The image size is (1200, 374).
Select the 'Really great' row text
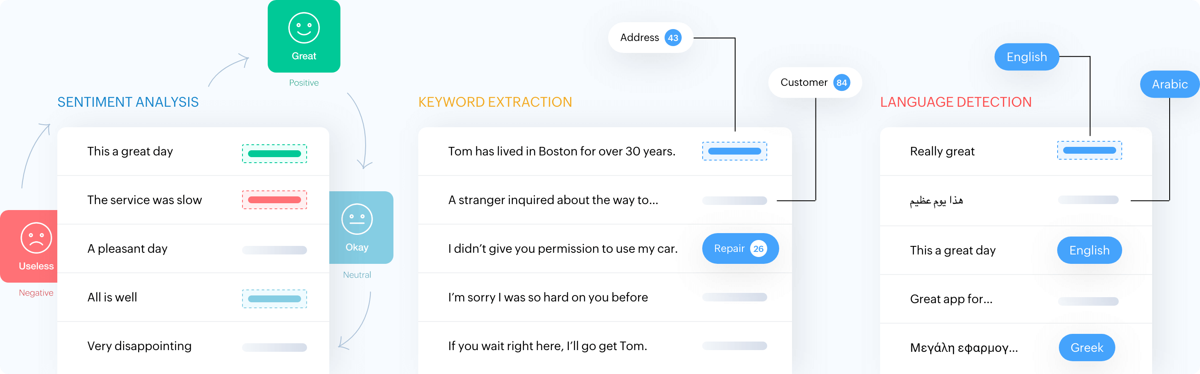[942, 151]
